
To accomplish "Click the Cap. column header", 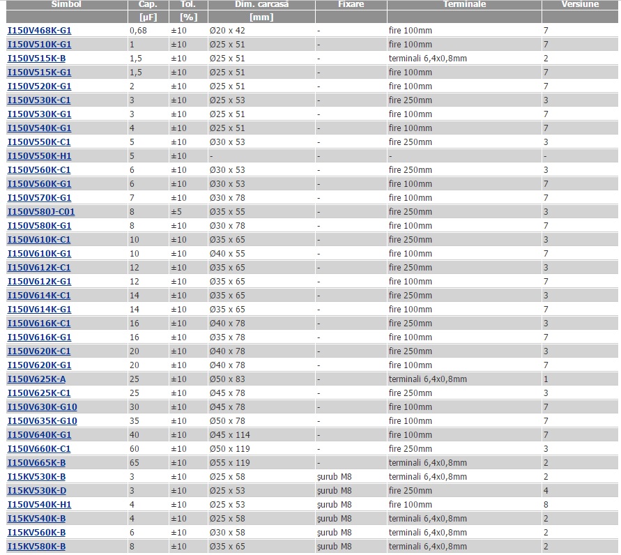I will point(147,4).
